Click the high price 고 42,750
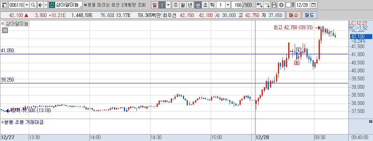373x141 pixels. [x=249, y=16]
